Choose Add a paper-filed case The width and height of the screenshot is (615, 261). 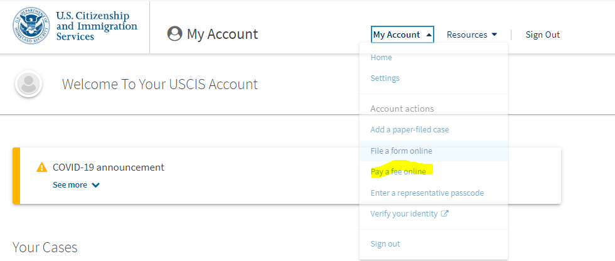pyautogui.click(x=409, y=129)
